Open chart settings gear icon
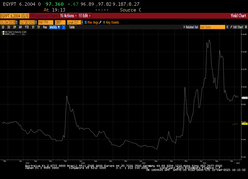Screen dimensions: 248x179 coord(246,27)
